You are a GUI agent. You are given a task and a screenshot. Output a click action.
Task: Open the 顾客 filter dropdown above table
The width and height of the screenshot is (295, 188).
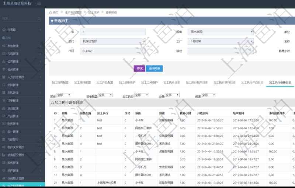point(63,95)
